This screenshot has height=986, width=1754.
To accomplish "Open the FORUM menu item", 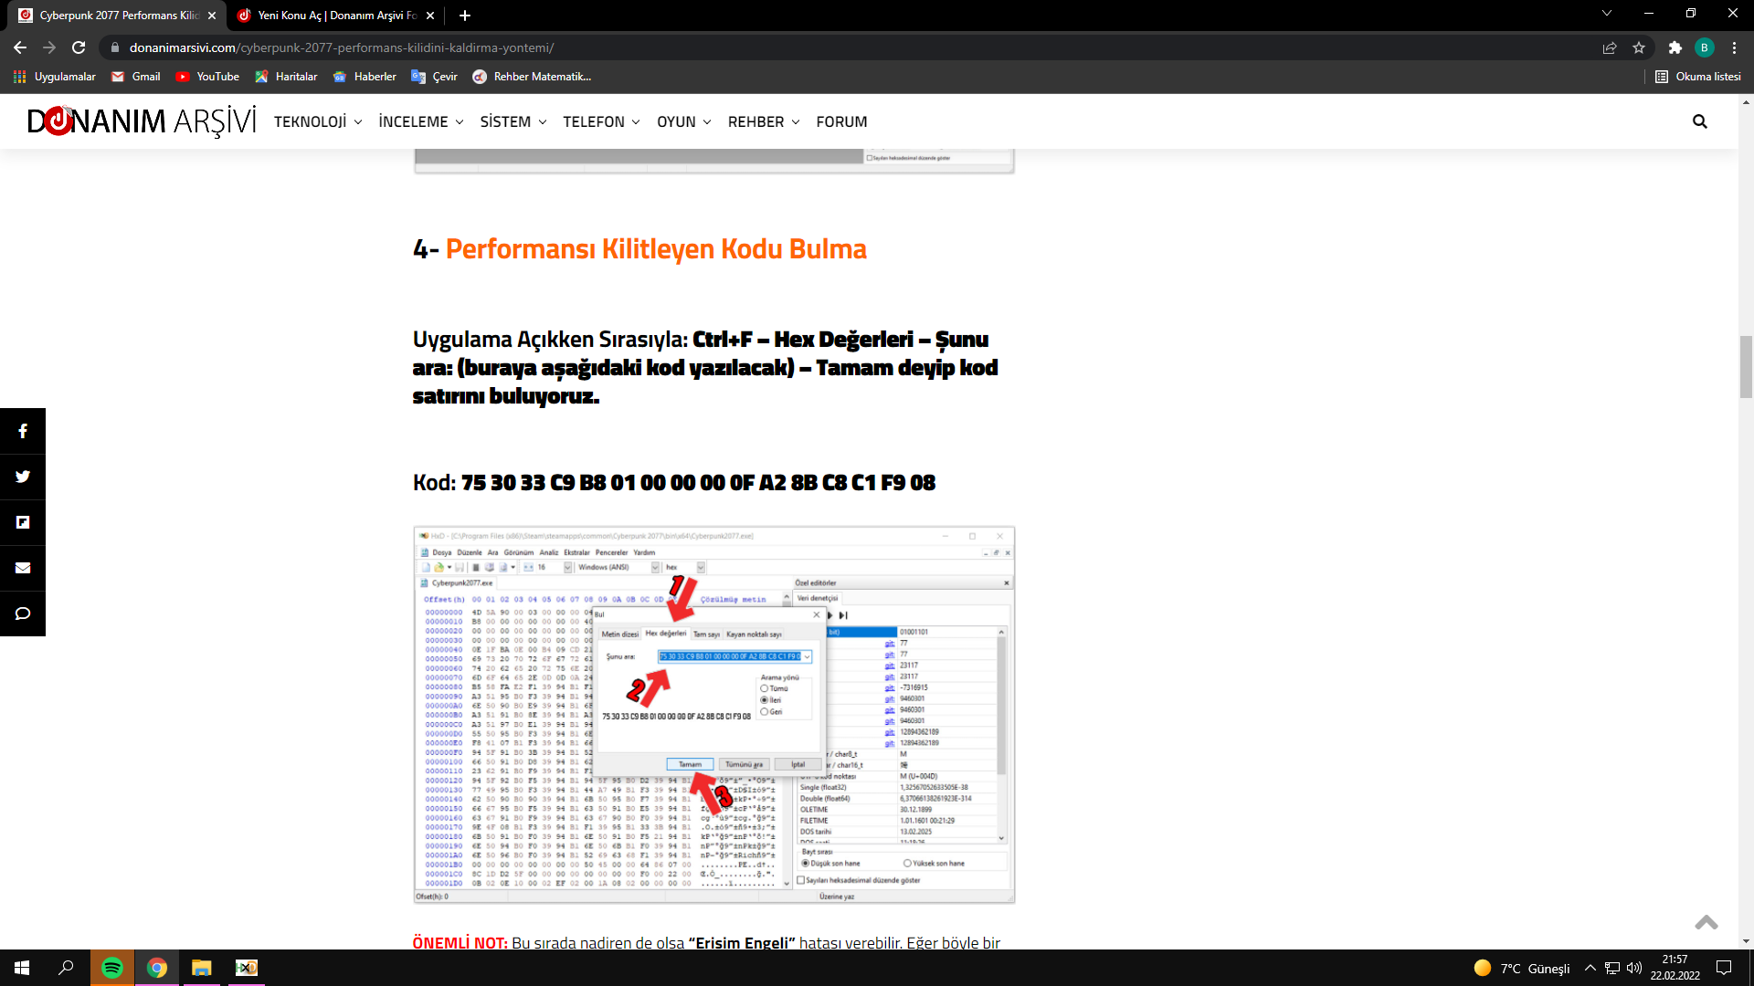I will click(x=841, y=121).
